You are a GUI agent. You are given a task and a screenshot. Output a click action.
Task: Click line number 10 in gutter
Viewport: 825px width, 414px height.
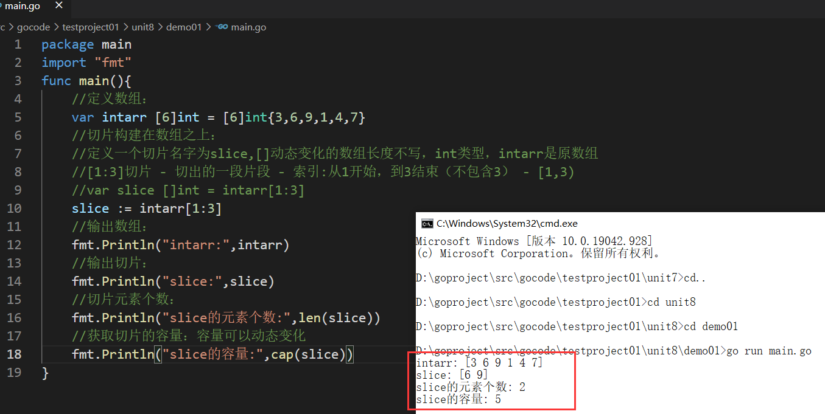(15, 209)
